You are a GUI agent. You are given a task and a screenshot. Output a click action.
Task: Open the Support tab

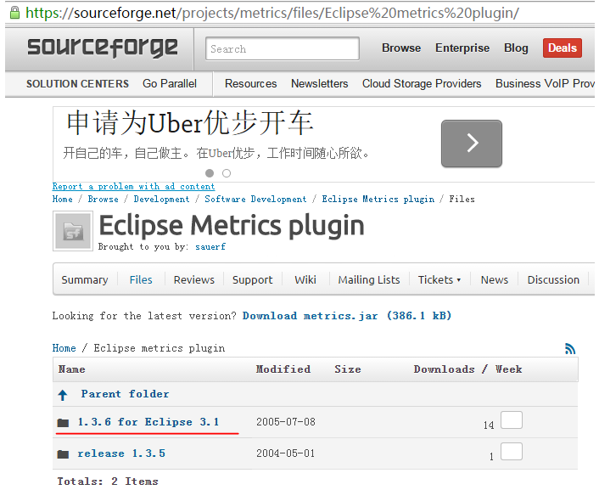[253, 279]
